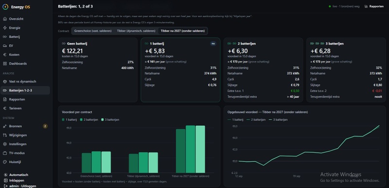Open Bronnen via its plug icon
The image size is (389, 188).
[x=5, y=126]
